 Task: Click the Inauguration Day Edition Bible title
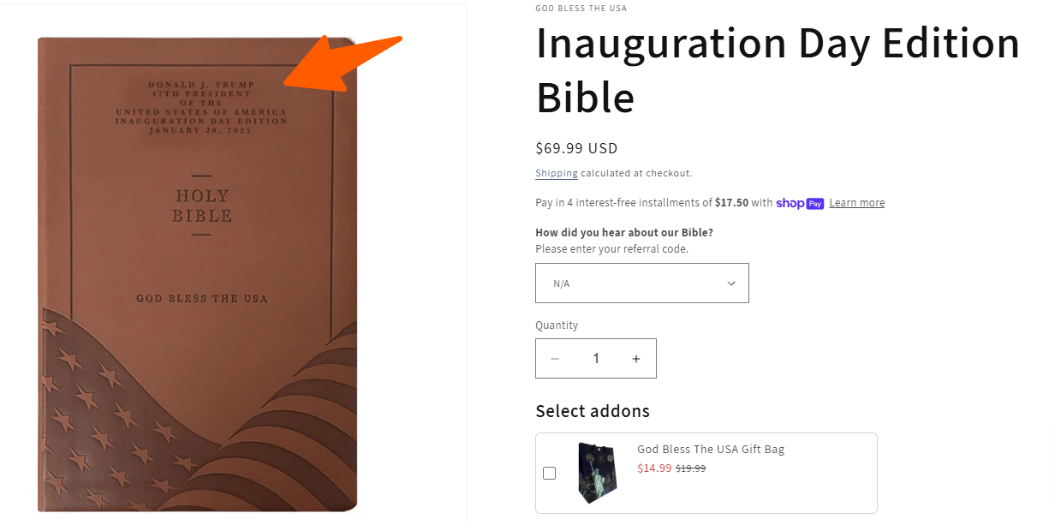pyautogui.click(x=778, y=70)
